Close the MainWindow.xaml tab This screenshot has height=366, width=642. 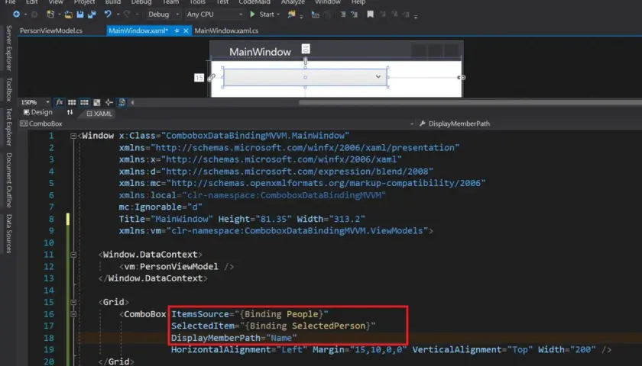click(186, 30)
